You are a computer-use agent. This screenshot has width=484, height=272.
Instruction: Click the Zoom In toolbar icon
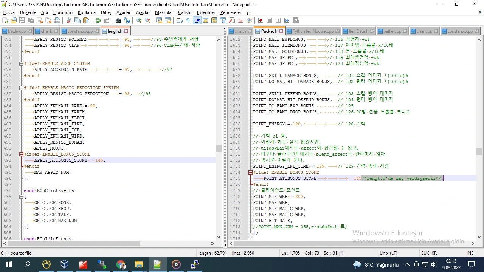click(x=139, y=20)
